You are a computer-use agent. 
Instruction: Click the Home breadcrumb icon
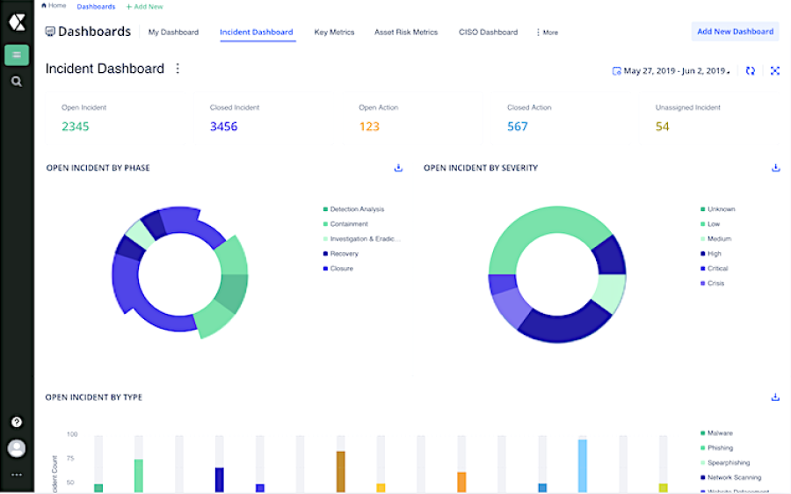pos(44,5)
